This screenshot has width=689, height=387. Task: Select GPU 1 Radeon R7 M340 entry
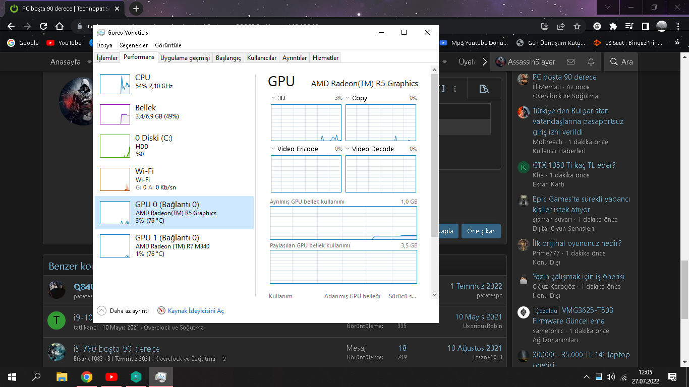coord(174,245)
